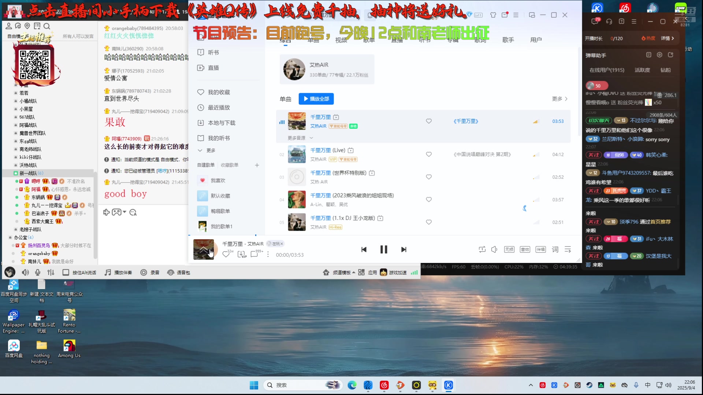Switch to the 歌手 search tab
Screen dimensions: 703x395
tap(508, 39)
